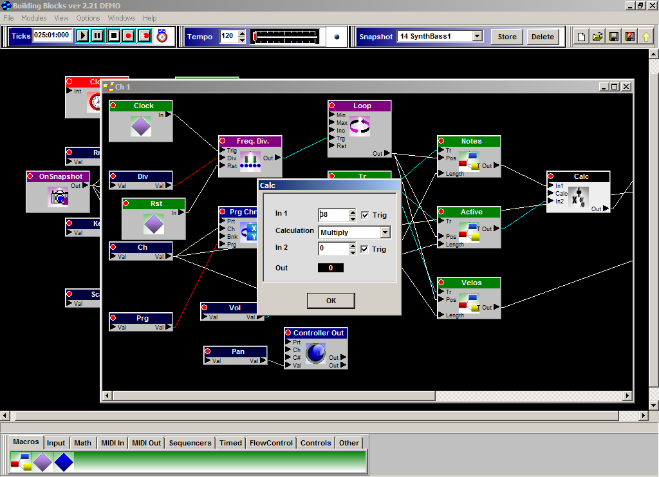The width and height of the screenshot is (659, 477).
Task: Click the Ticks position field
Action: pyautogui.click(x=53, y=35)
